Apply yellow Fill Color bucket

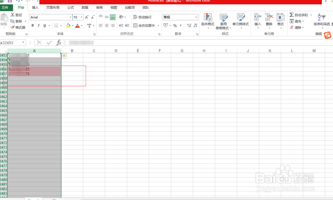pos(68,26)
